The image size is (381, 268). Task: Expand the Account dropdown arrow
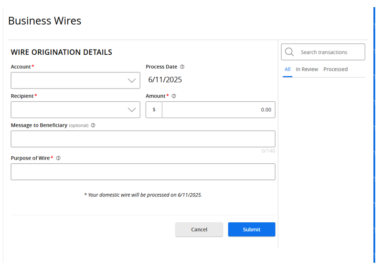pos(132,81)
